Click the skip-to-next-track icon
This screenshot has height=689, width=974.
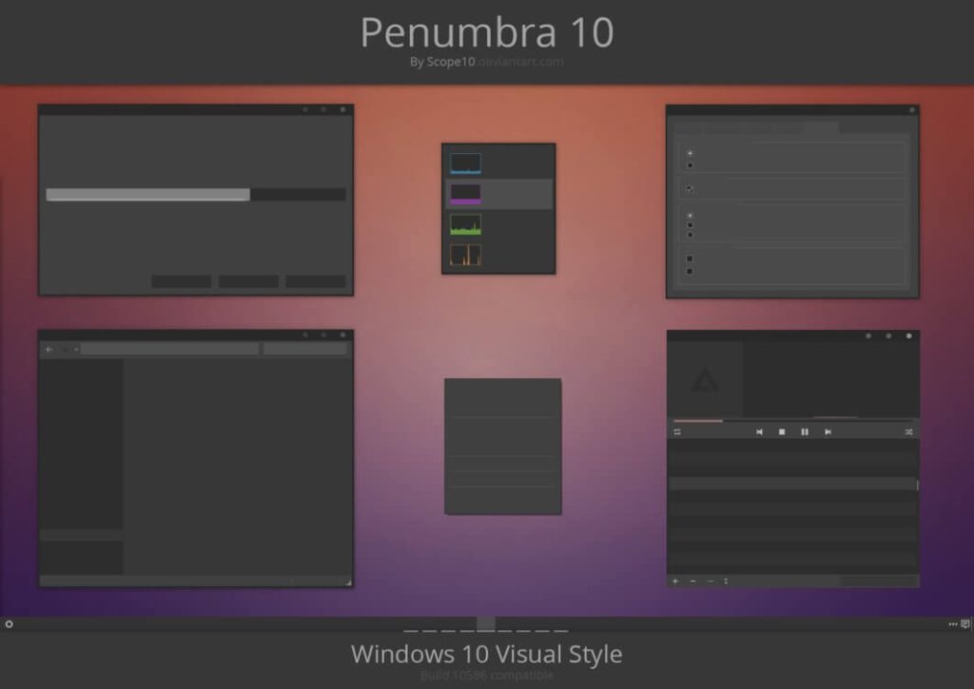(x=828, y=431)
